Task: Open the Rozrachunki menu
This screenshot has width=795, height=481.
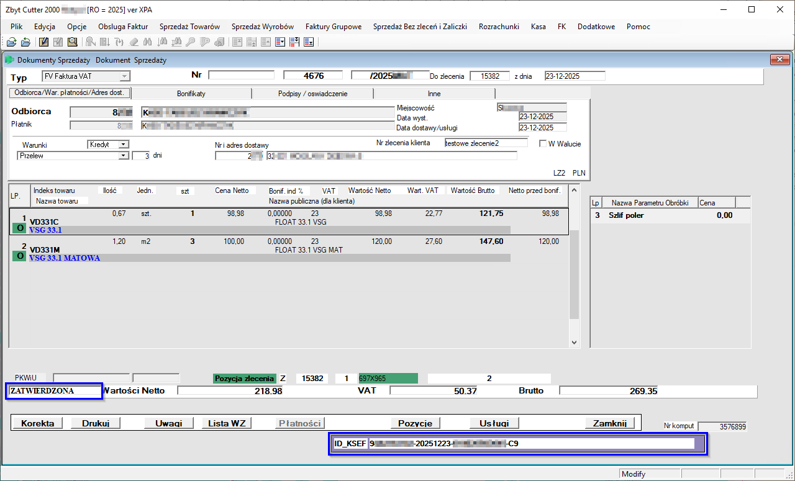Action: point(499,27)
